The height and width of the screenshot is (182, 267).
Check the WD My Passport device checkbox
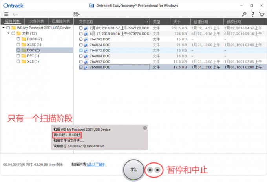click(x=8, y=28)
